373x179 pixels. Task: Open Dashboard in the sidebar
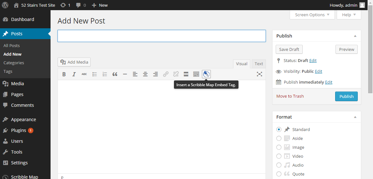tap(25, 19)
